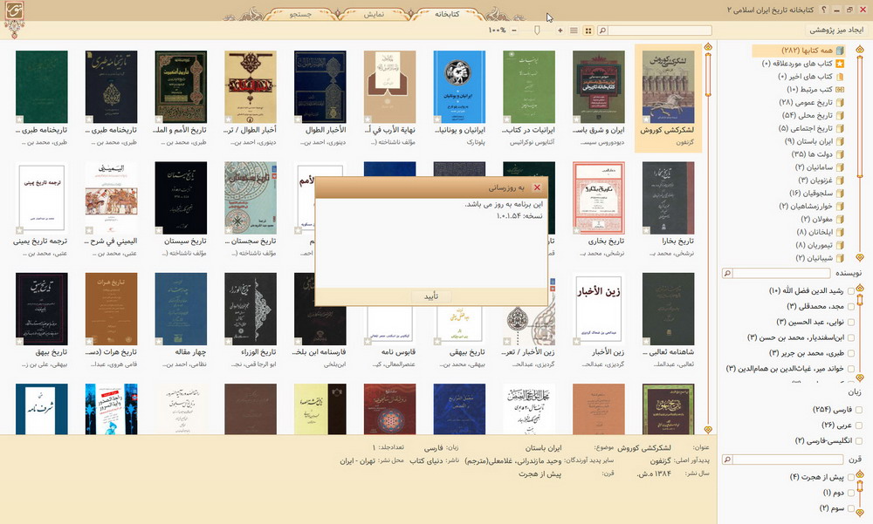Click the toolbar book search field
Viewport: 873px width, 524px height.
659,31
